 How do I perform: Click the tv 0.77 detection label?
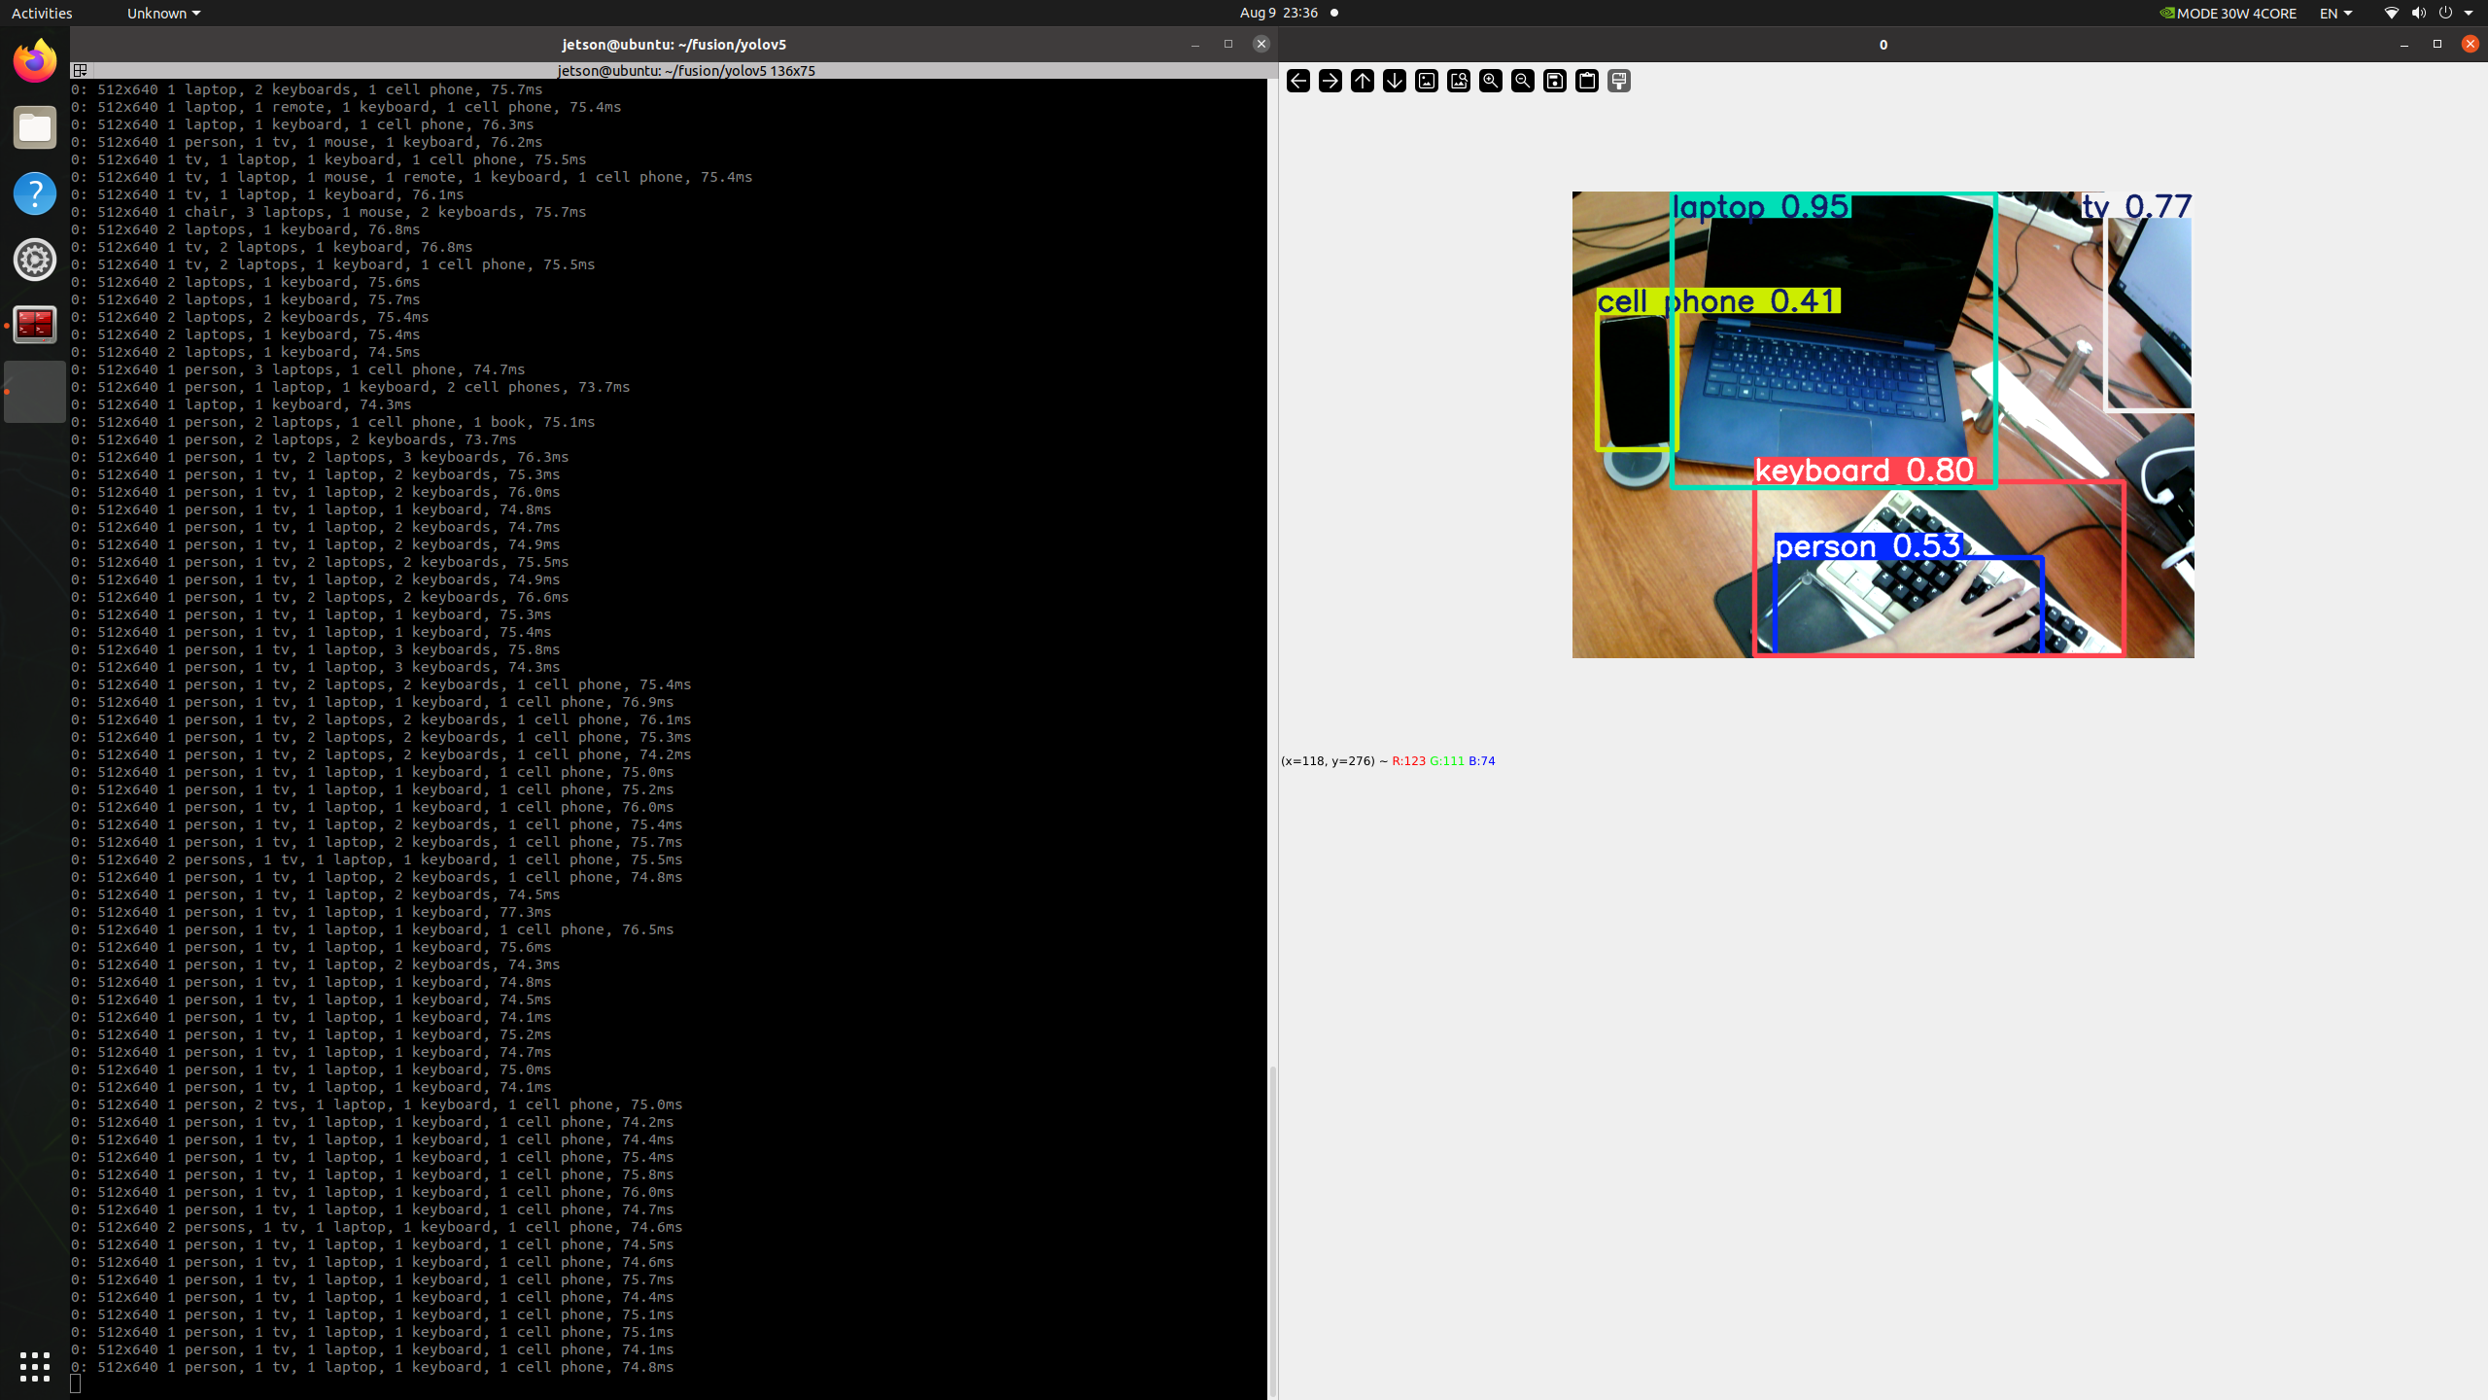pyautogui.click(x=2136, y=206)
